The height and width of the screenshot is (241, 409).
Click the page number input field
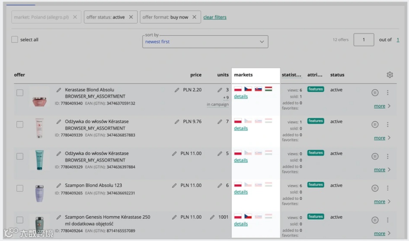point(364,40)
